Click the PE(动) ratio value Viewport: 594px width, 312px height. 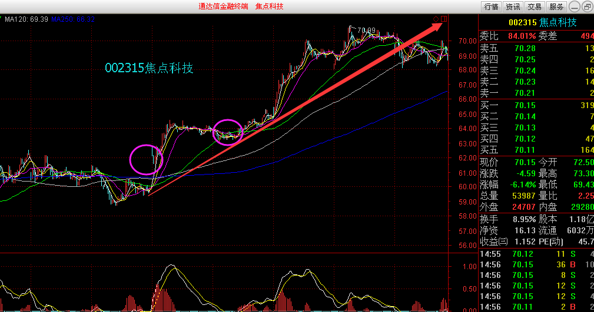click(586, 241)
